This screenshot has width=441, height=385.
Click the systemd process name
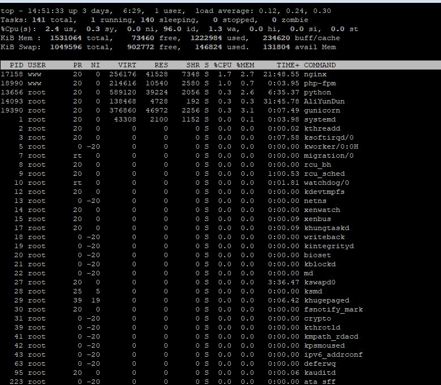319,119
